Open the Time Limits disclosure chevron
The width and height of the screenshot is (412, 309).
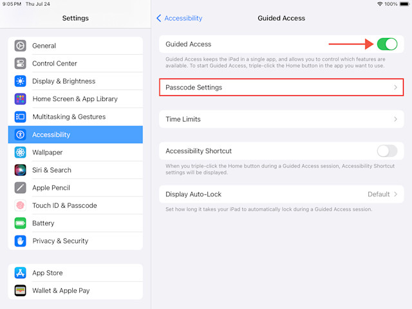tap(395, 119)
